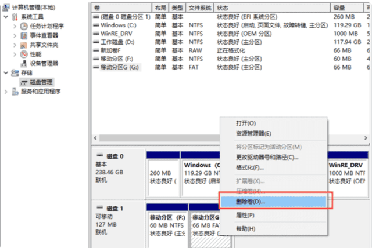Click the Shared Folders icon

click(23, 45)
